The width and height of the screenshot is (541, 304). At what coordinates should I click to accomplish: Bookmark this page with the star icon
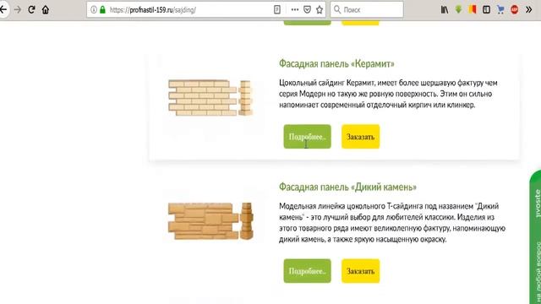coord(320,9)
